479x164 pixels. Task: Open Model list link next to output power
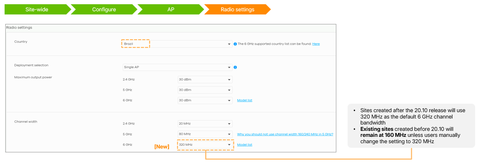(244, 101)
